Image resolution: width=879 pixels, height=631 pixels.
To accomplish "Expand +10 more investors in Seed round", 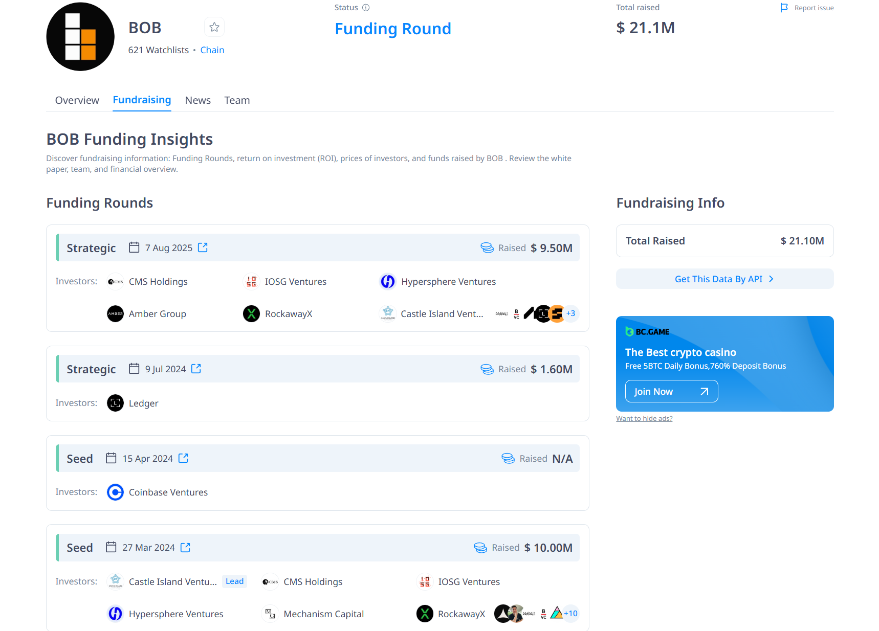I will [570, 614].
